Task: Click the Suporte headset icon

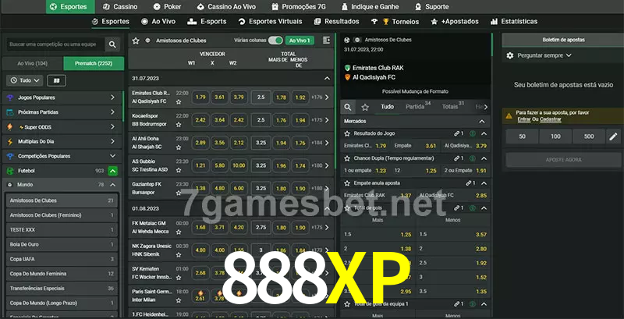Action: click(x=418, y=7)
